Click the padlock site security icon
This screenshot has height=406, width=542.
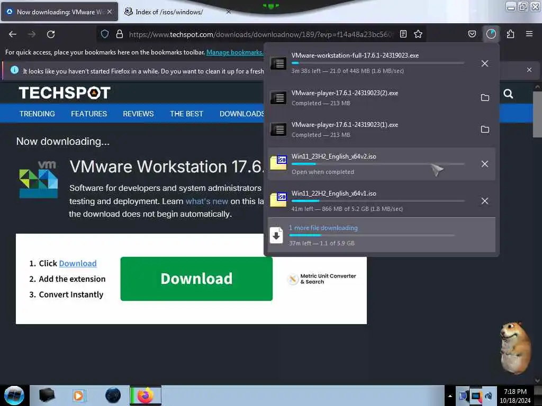point(120,34)
